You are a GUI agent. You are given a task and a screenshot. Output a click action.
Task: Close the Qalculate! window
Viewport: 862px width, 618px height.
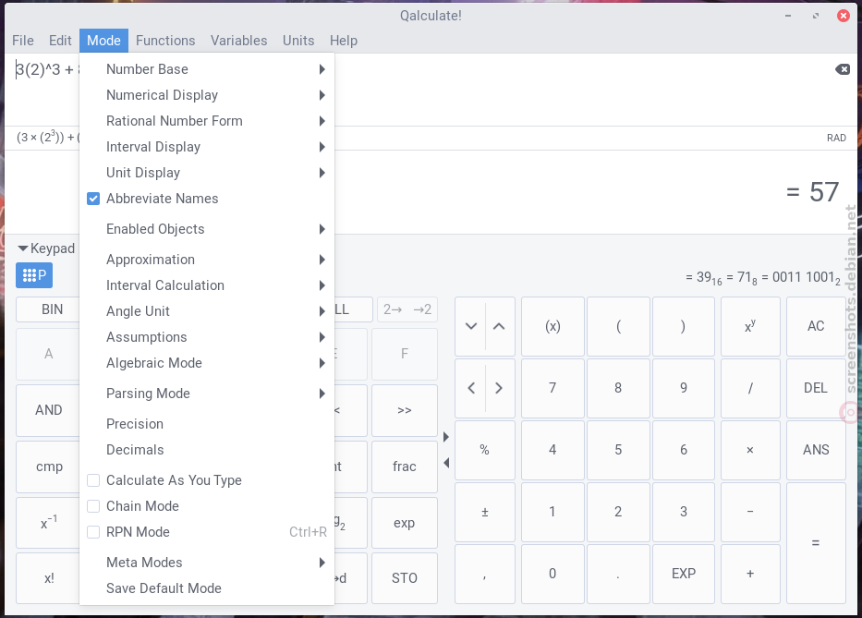coord(844,16)
